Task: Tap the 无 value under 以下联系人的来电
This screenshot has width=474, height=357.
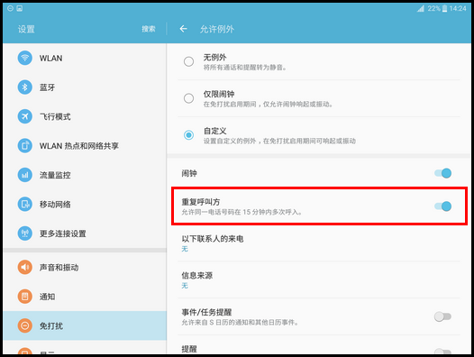Action: point(185,249)
